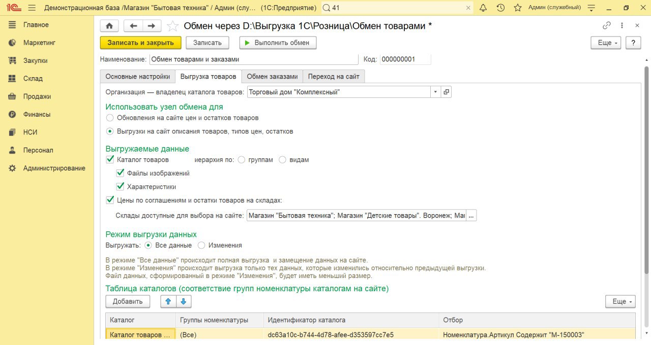Open notifications bell icon
Viewport: 651px width, 345px height.
[483, 8]
